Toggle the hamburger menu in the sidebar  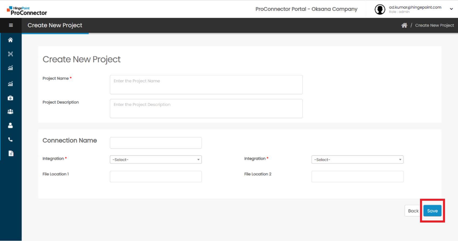[x=11, y=25]
